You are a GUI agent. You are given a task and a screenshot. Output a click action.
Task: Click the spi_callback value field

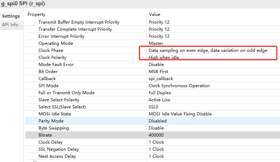pos(161,79)
